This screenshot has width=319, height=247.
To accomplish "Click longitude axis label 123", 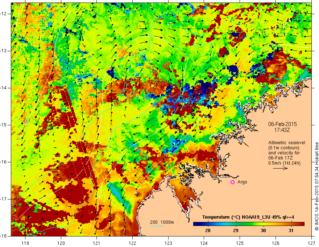I will (168, 243).
